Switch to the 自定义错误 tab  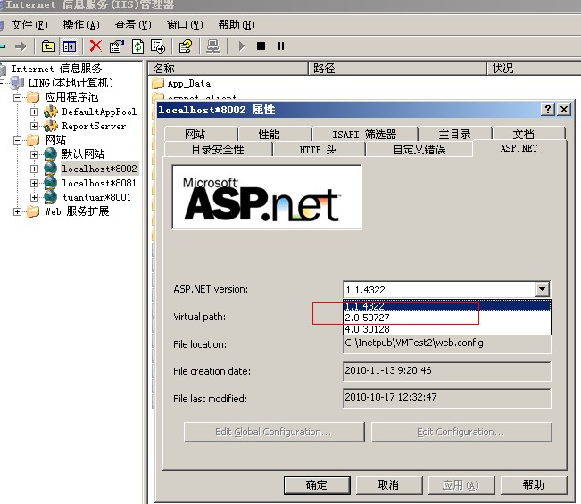(x=419, y=149)
